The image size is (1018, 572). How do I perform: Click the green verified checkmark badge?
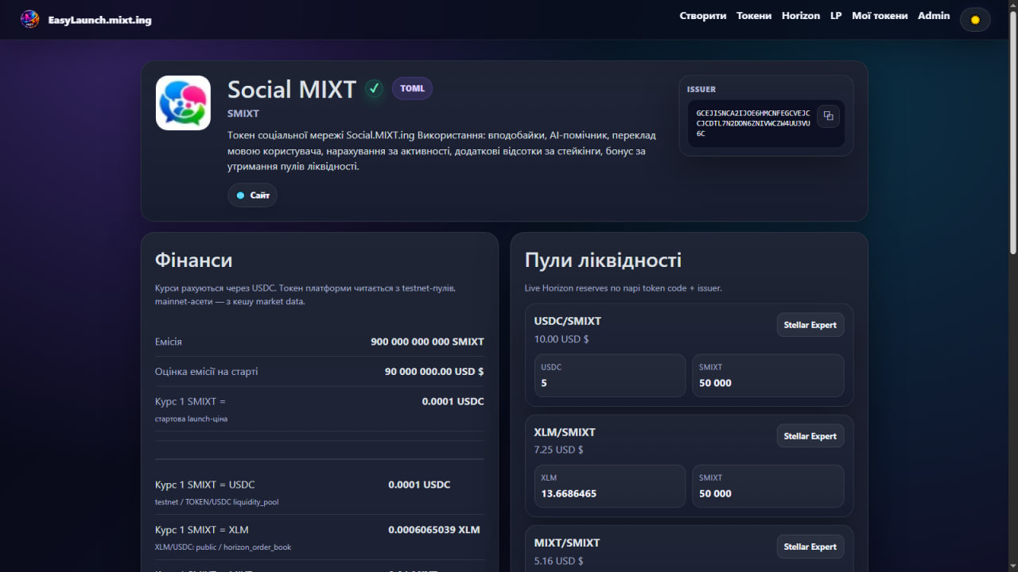[x=374, y=88]
